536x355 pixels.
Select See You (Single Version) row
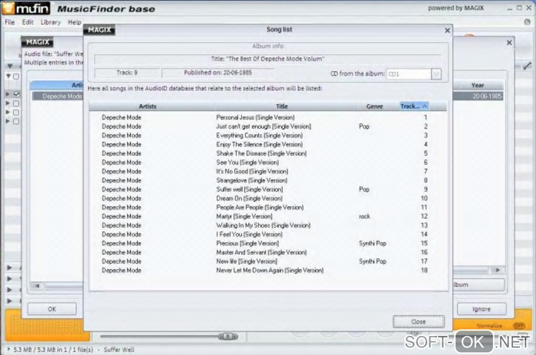tap(267, 162)
